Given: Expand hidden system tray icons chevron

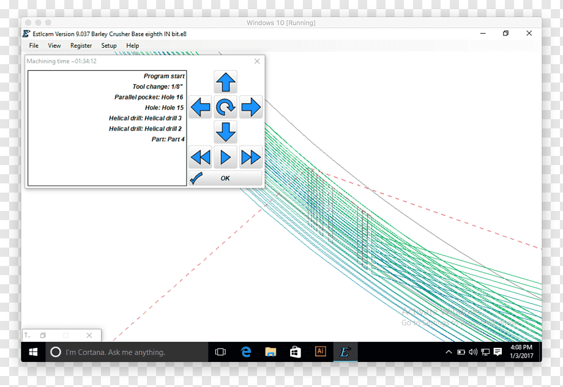Looking at the screenshot, I should click(449, 352).
